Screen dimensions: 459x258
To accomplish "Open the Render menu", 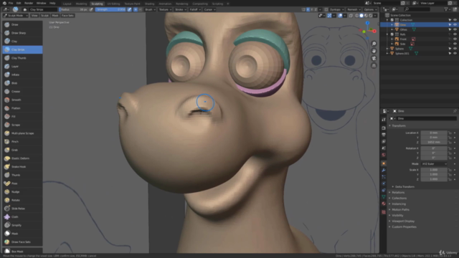I will (29, 3).
